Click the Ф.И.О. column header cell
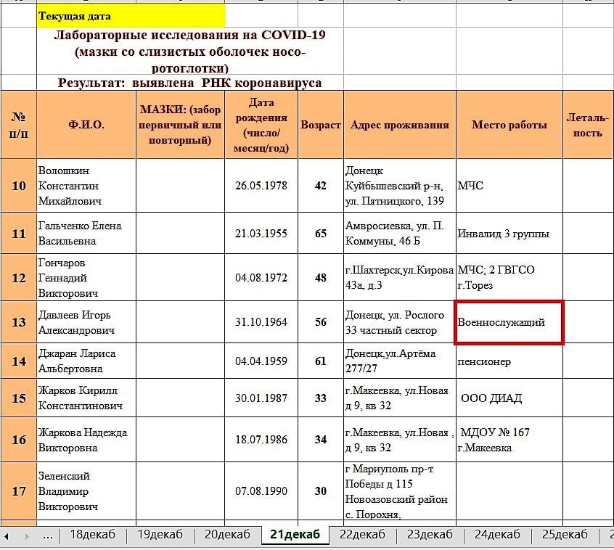This screenshot has height=550, width=614. [x=84, y=123]
